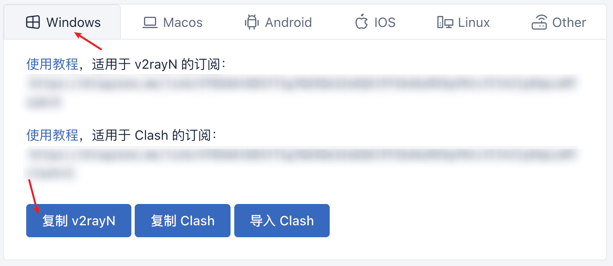Click the Macos laptop icon
This screenshot has height=266, width=613.
pyautogui.click(x=150, y=23)
